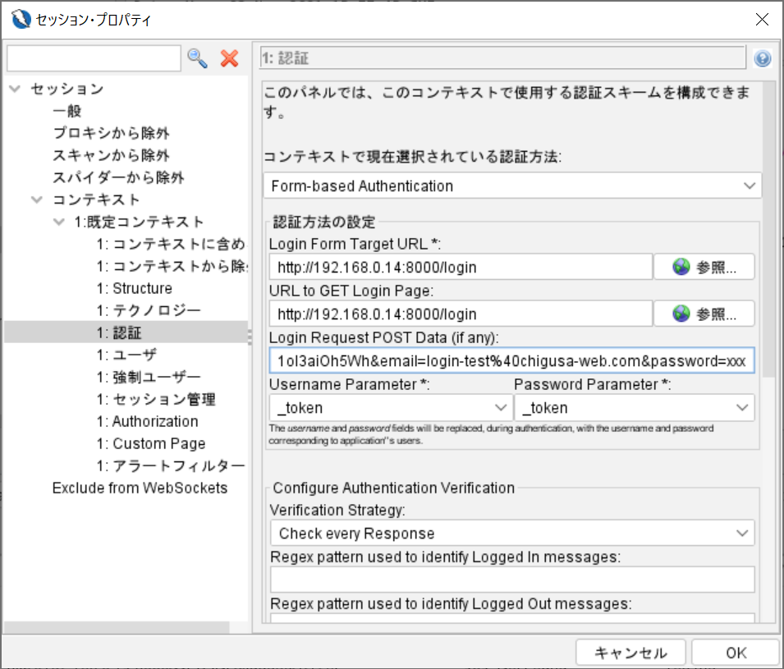Select 1: Authorization tree item
784x669 pixels.
148,421
